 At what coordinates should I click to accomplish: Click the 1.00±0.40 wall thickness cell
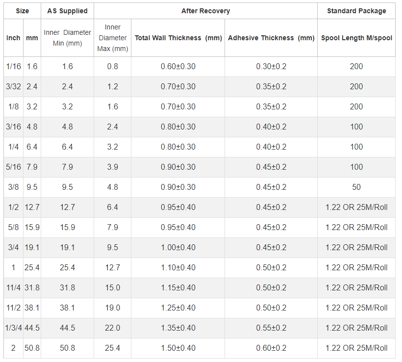178,247
